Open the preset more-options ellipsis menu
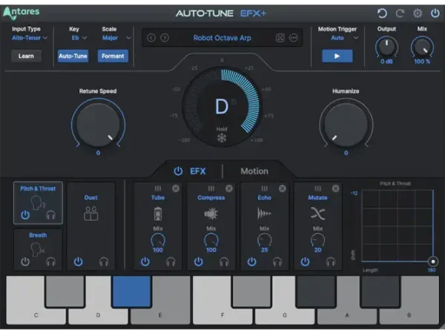 point(293,38)
